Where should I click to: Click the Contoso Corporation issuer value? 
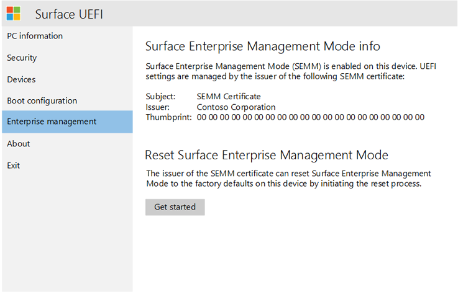coord(236,107)
